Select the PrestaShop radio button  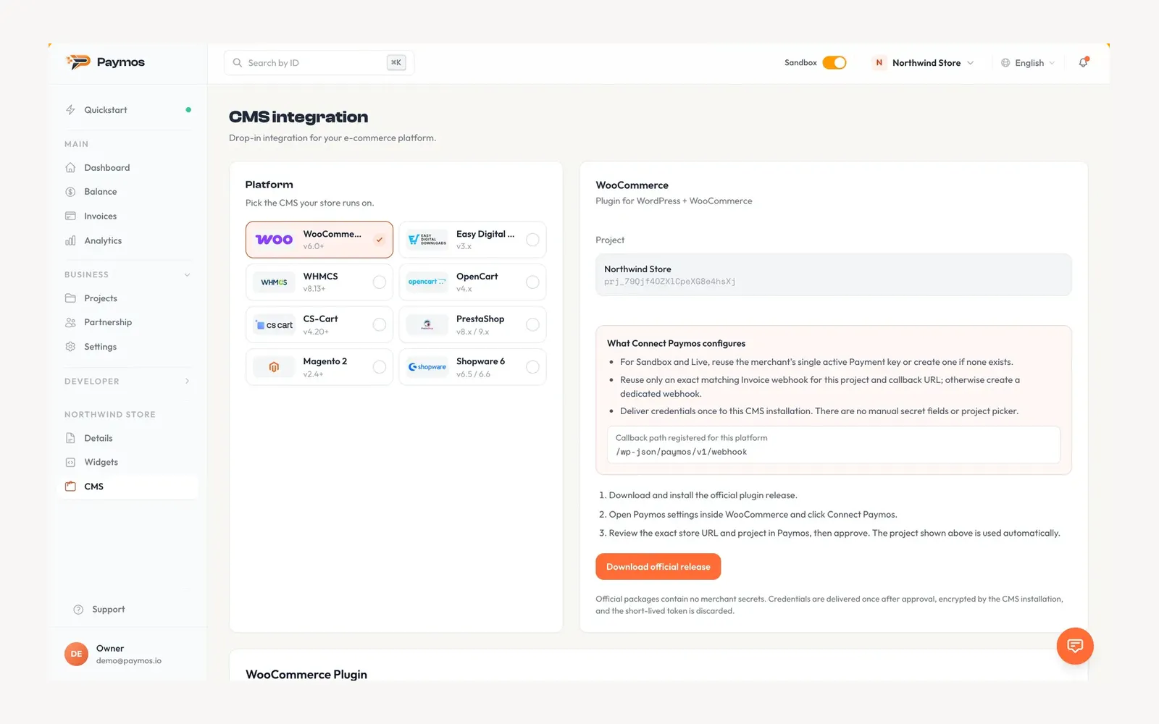tap(532, 325)
